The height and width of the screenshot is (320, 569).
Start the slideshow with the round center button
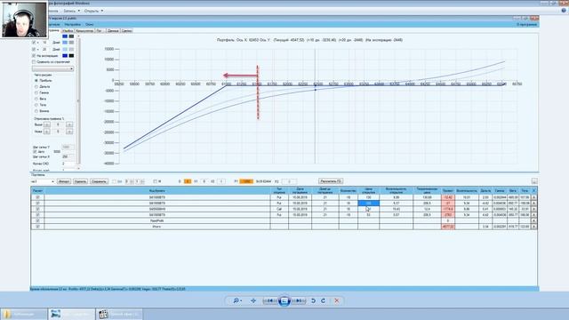coord(284,300)
